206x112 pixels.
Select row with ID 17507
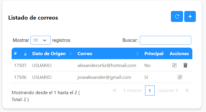coord(102,65)
